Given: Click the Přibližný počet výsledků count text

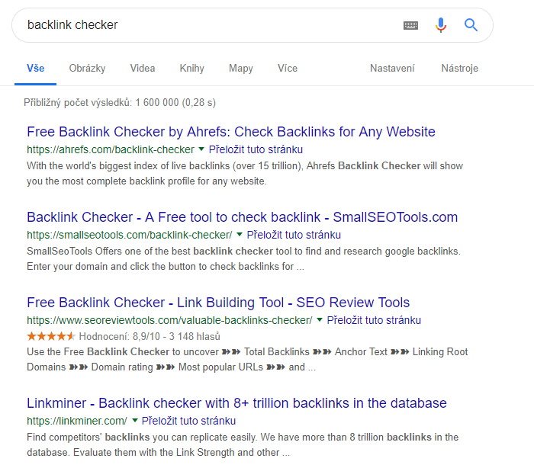Looking at the screenshot, I should click(x=120, y=102).
